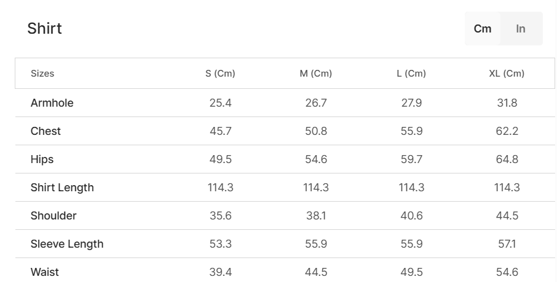The image size is (557, 282).
Task: Select the M Shoulder value 38.1
Action: tap(315, 216)
